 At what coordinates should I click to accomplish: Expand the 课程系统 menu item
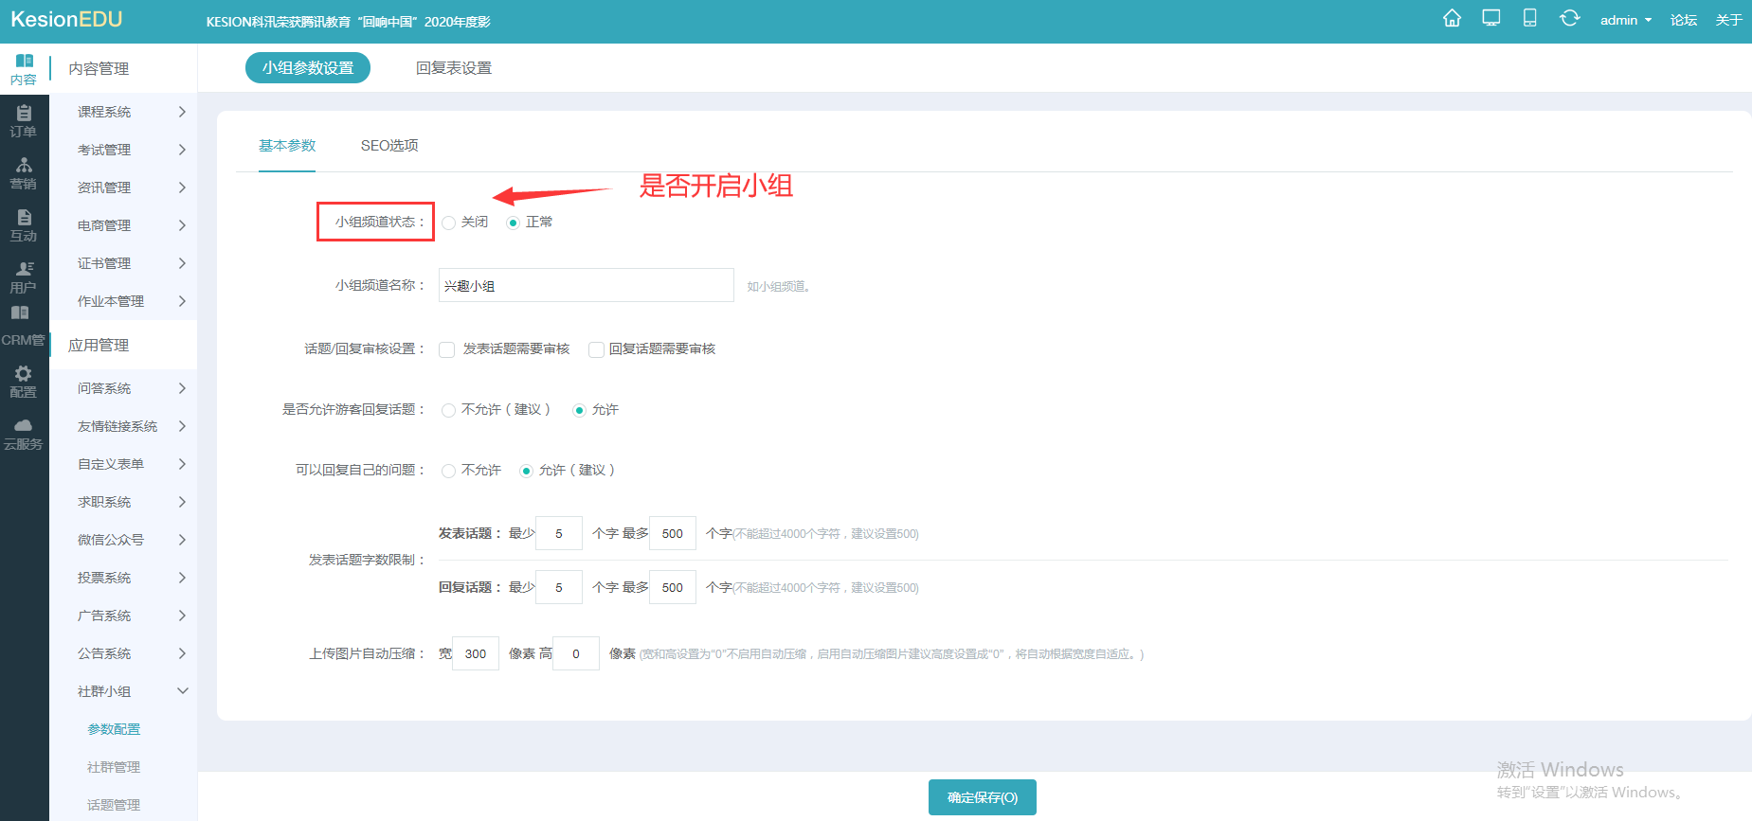(131, 112)
